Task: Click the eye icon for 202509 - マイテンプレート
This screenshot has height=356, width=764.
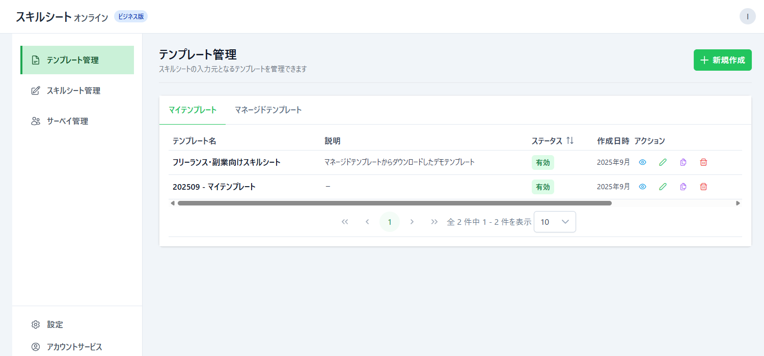Action: coord(642,187)
